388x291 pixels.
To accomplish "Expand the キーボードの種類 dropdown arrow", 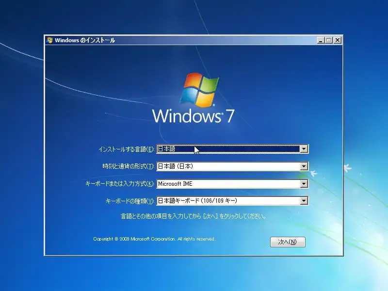I will [x=304, y=201].
